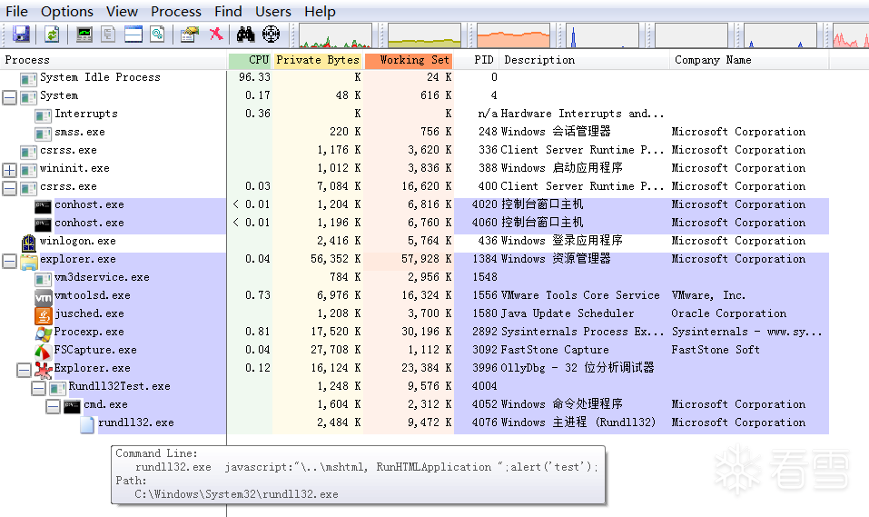Click the red Kill Process icon
Viewport: 869px width, 517px height.
pos(216,34)
